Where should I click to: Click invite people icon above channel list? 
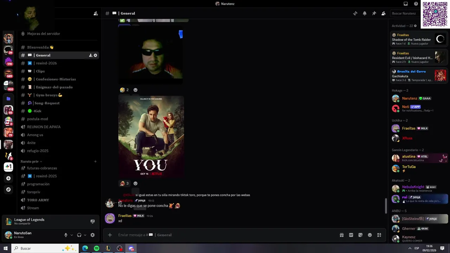[96, 13]
